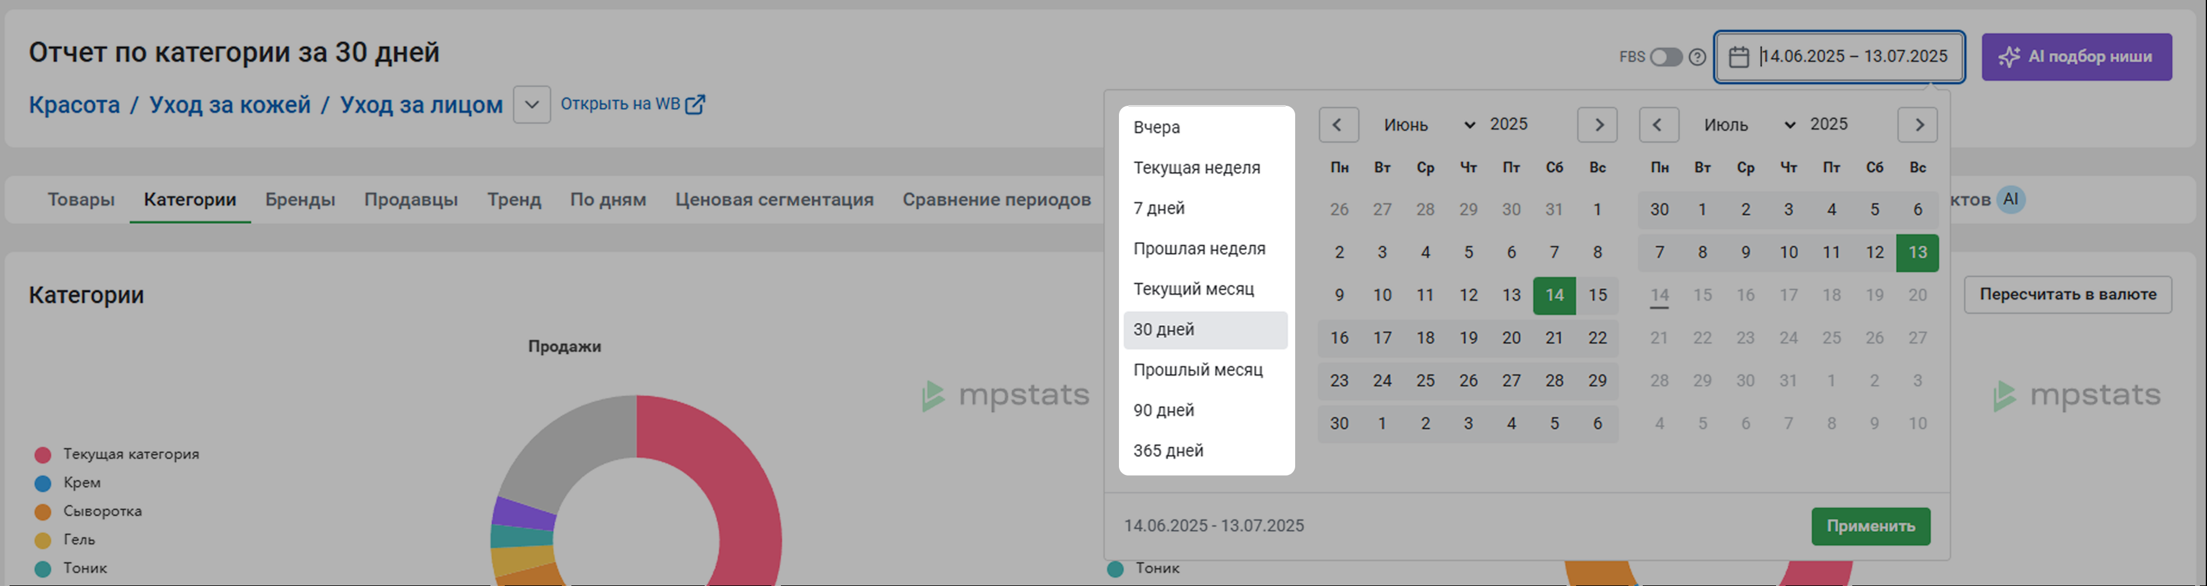Viewport: 2207px width, 586px height.
Task: Open the Продавцы tab
Action: [x=411, y=199]
